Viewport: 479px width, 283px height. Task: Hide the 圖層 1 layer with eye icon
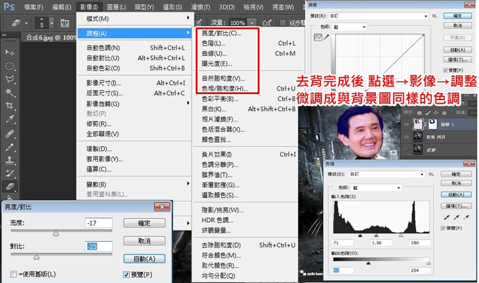[406, 125]
